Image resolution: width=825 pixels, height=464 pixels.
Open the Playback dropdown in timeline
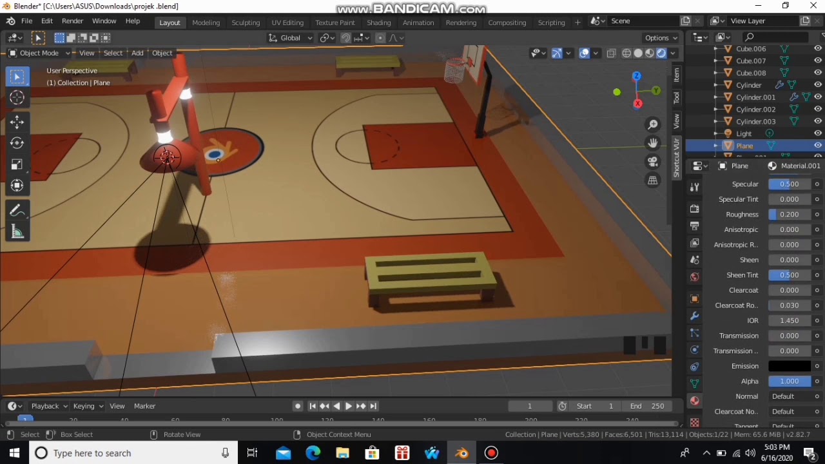49,406
